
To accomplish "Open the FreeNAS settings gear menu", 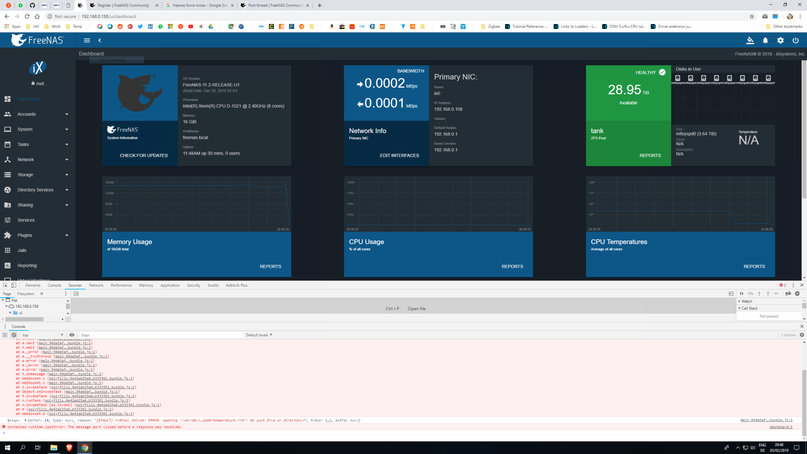I will click(781, 40).
